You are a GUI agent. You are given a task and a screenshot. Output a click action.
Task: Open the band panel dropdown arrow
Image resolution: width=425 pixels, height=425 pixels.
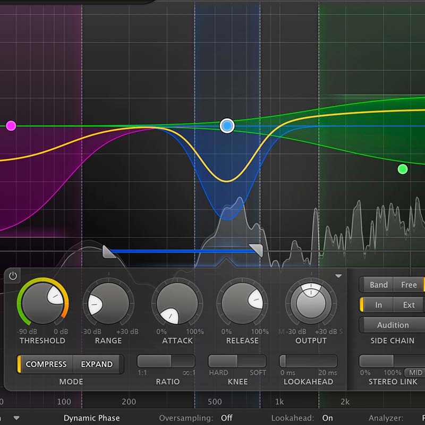pyautogui.click(x=338, y=276)
